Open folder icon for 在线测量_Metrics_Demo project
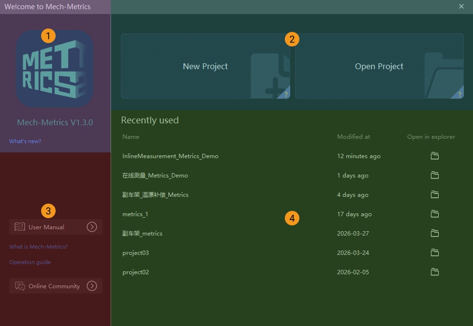The width and height of the screenshot is (473, 326). click(435, 175)
